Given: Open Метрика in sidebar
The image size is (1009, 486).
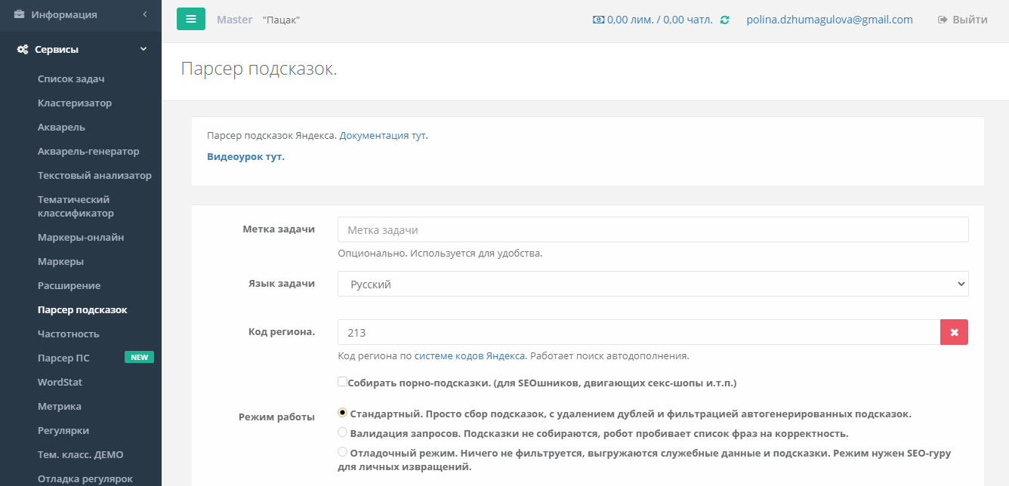Looking at the screenshot, I should pos(60,407).
